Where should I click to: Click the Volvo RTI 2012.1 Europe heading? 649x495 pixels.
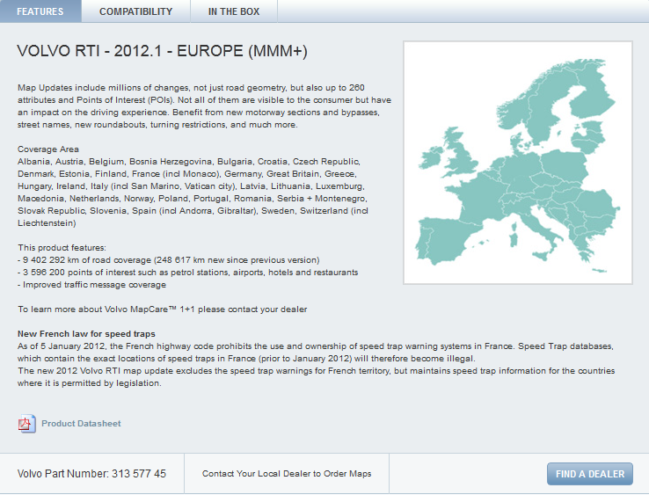[162, 51]
